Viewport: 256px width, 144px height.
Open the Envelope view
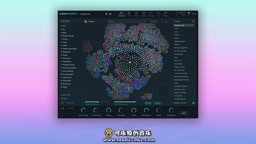pyautogui.click(x=151, y=14)
